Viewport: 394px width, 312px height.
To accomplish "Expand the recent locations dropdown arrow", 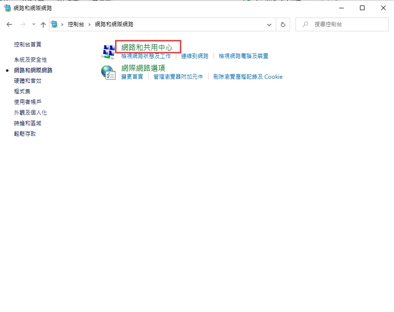I will tap(34, 24).
